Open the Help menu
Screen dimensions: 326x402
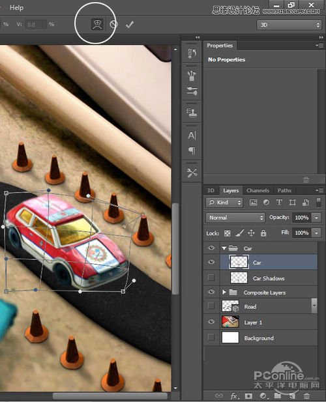16,8
